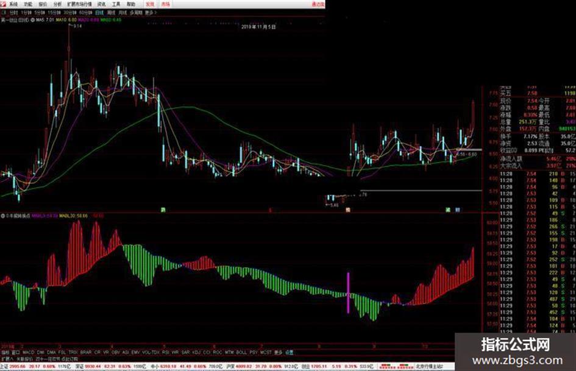Viewport: 576px width, 371px height.
Task: Apply the WR indicator
Action: (x=175, y=352)
